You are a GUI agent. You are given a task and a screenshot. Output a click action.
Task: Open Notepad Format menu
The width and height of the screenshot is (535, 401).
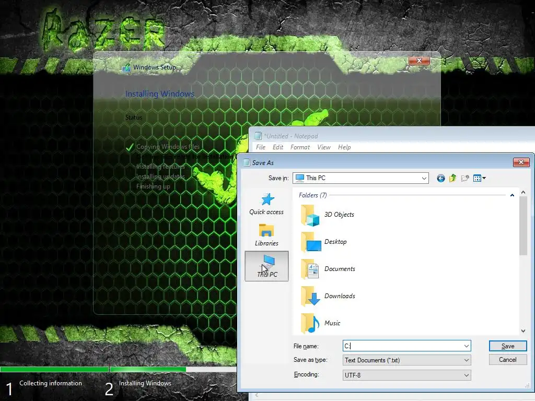[x=300, y=147]
